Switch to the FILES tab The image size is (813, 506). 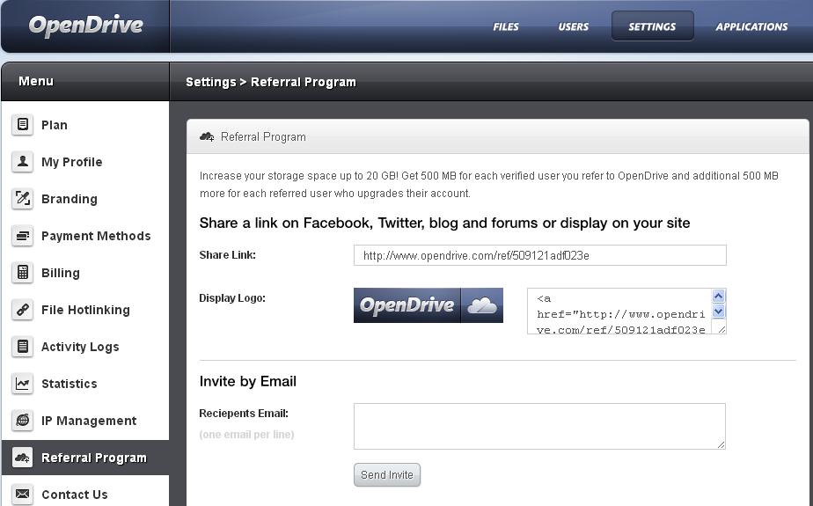coord(506,26)
